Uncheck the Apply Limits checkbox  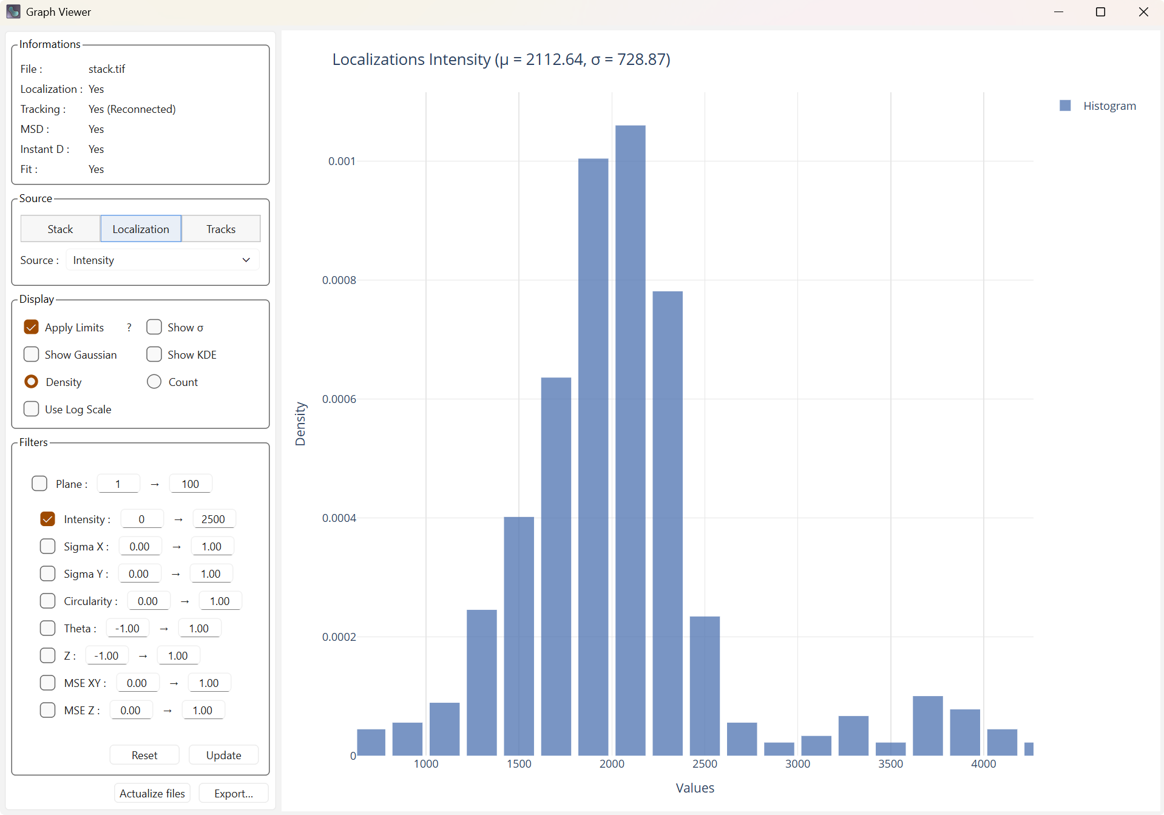click(32, 328)
